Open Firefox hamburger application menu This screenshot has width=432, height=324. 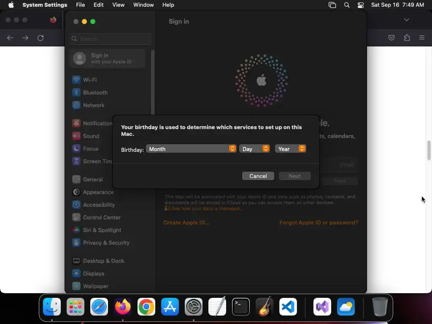coord(422,38)
